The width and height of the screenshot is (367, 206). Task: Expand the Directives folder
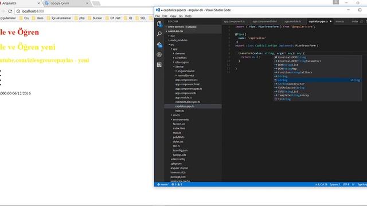174,58
